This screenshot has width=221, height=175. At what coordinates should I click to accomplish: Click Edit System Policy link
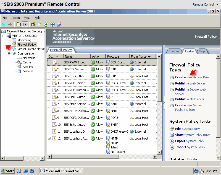[x=188, y=129]
